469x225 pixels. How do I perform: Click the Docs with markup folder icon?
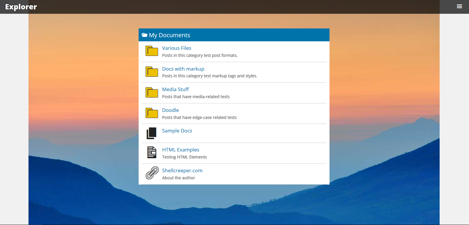pyautogui.click(x=152, y=72)
